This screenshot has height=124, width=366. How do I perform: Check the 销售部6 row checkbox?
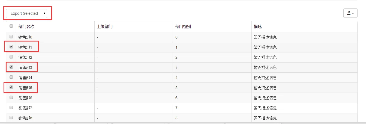click(11, 97)
